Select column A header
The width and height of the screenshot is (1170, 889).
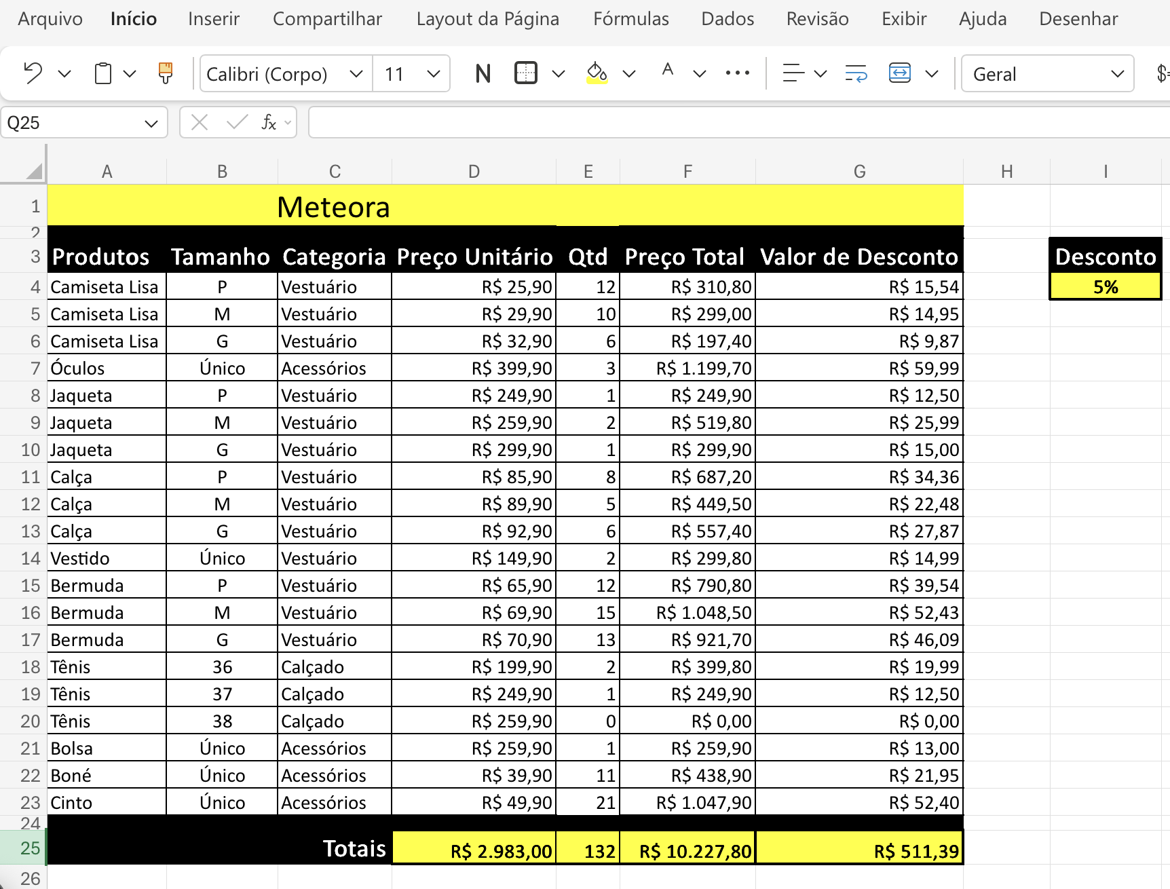[x=107, y=172]
